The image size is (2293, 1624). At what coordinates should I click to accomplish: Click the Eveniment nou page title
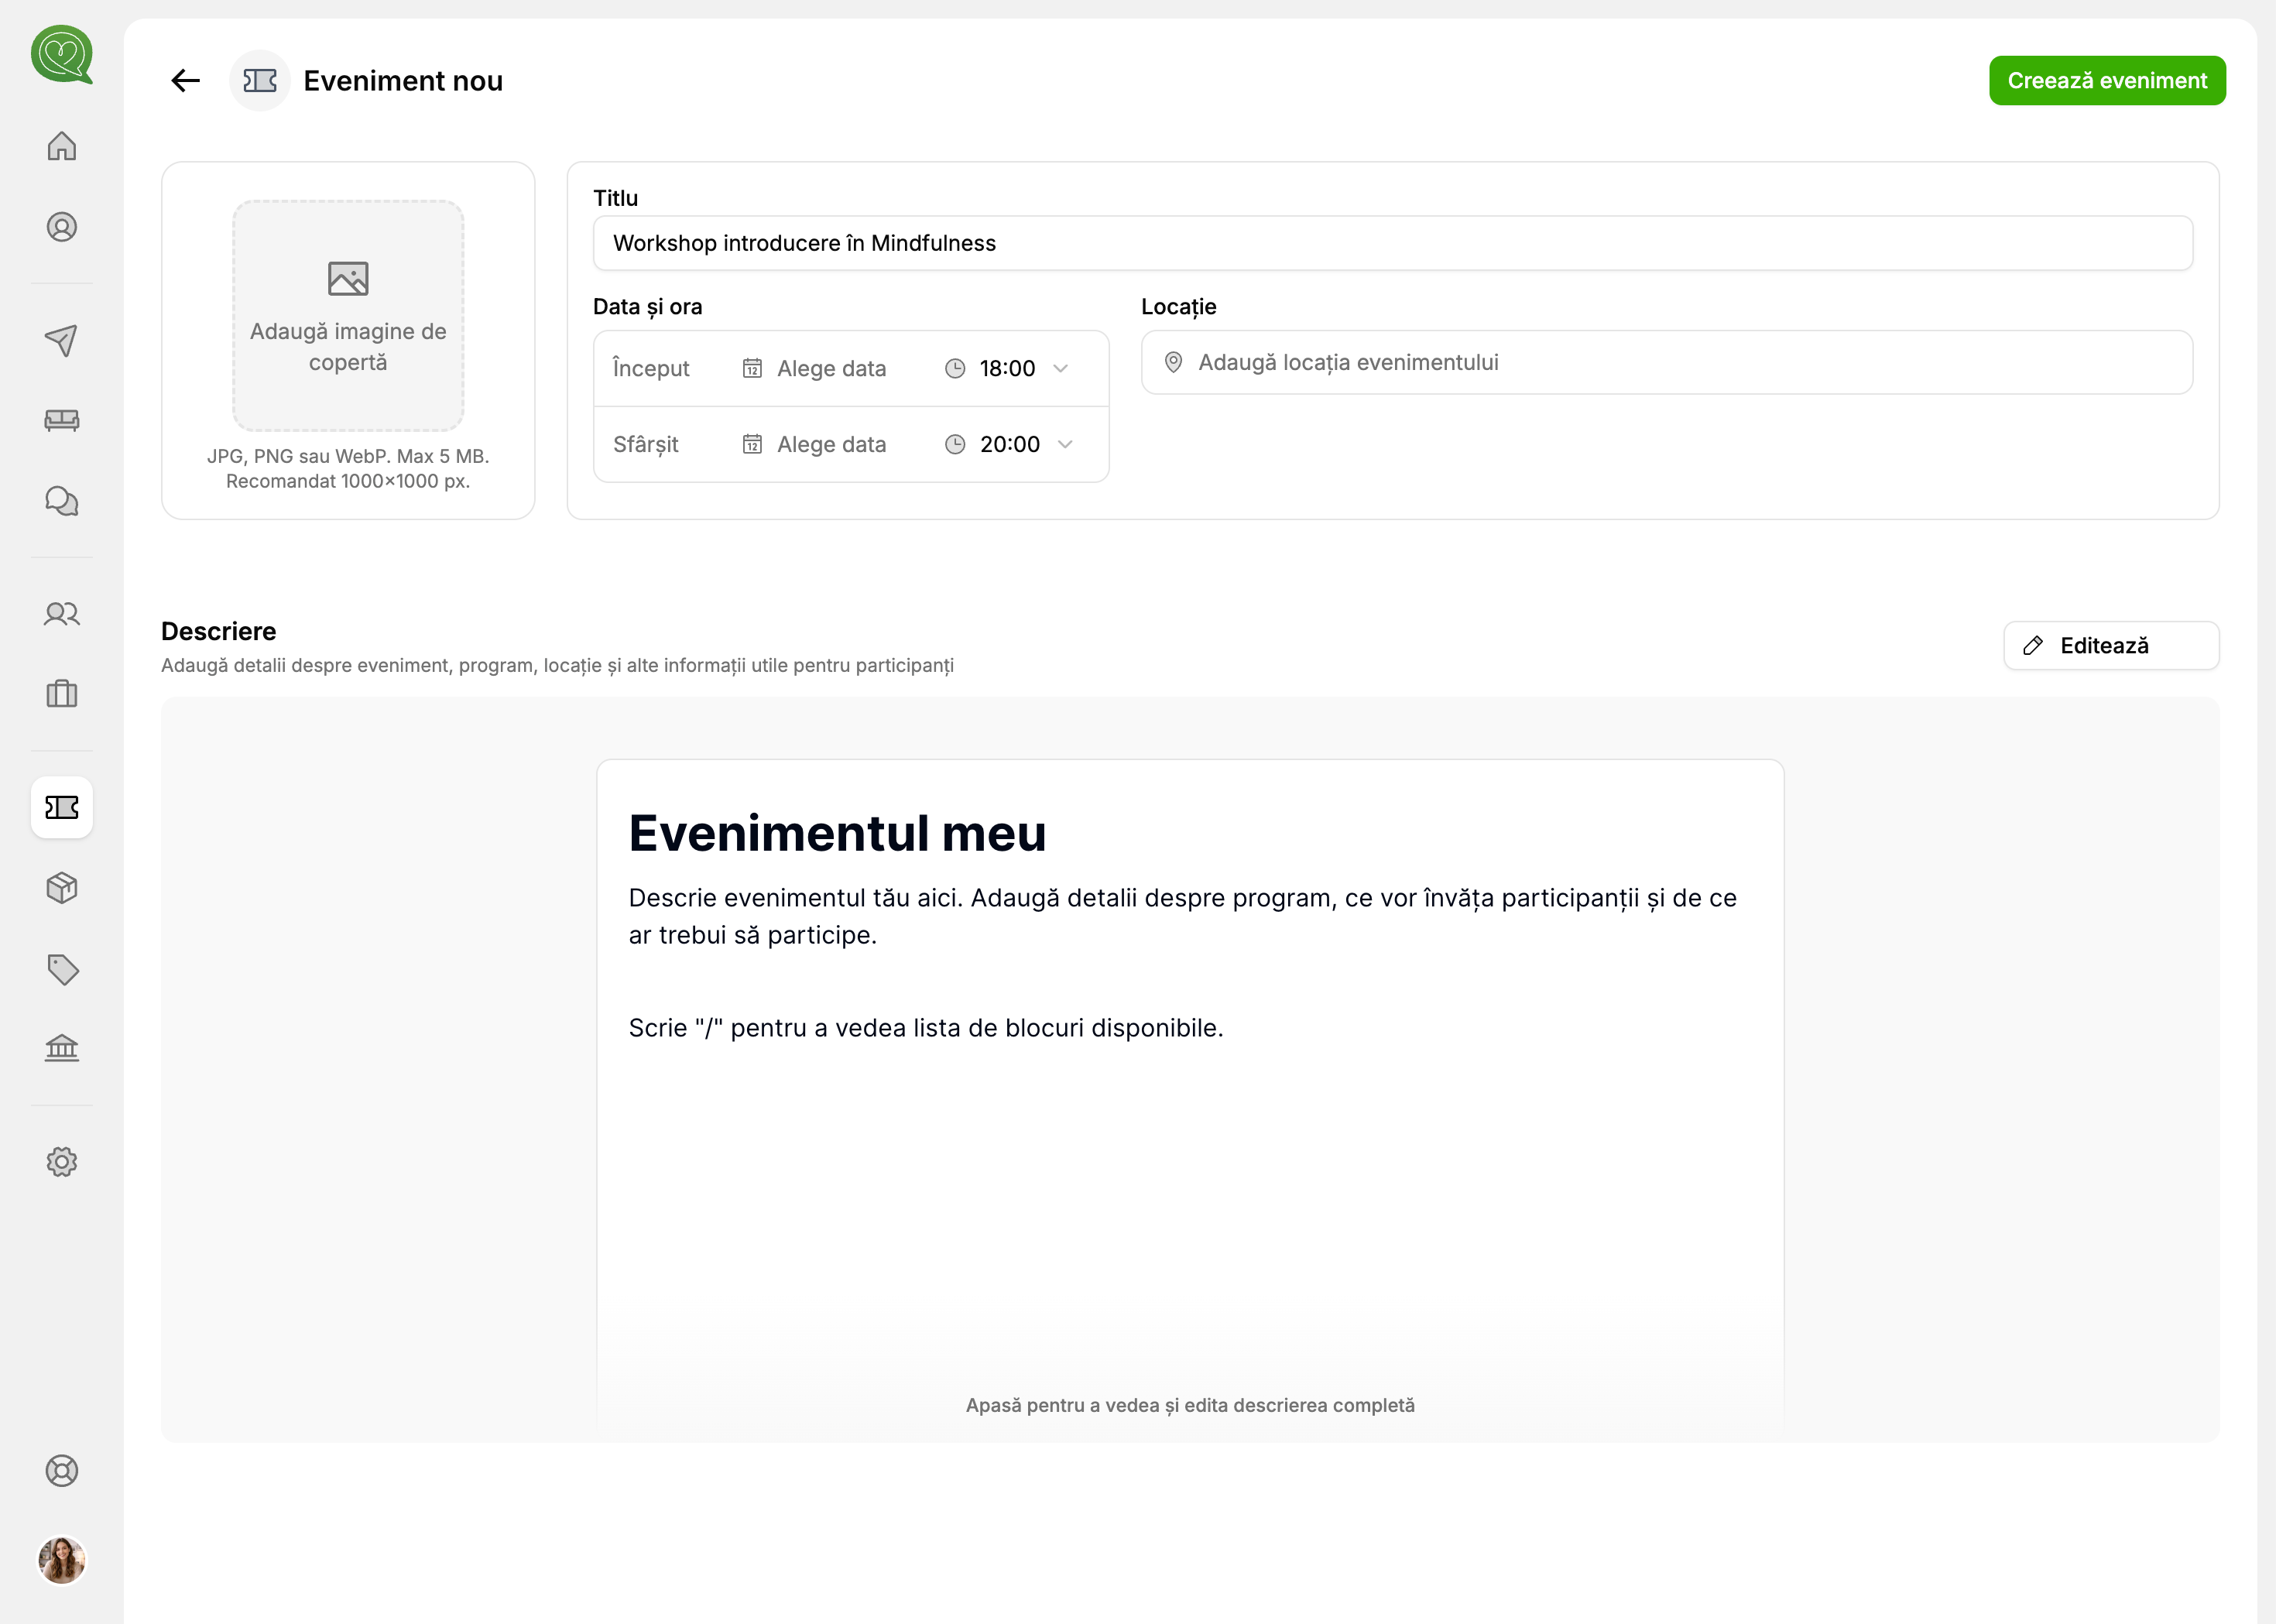(403, 81)
